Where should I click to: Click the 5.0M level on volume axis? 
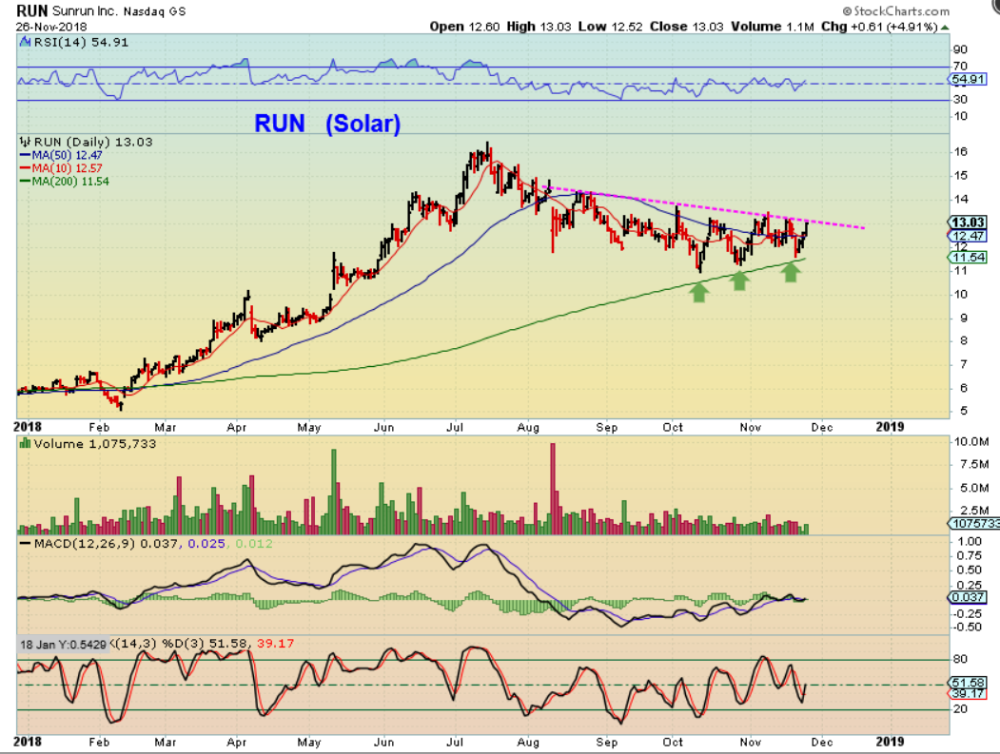974,488
